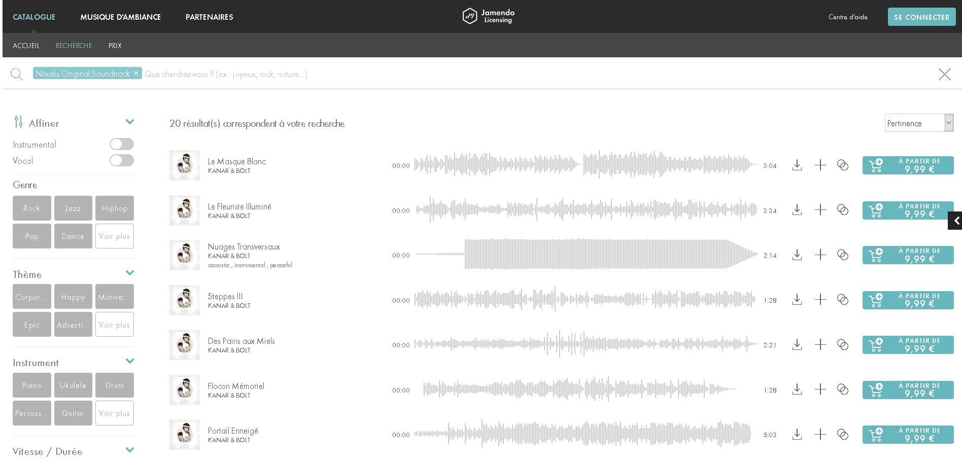Add Le Masque Blanc to a playlist
Image resolution: width=962 pixels, height=462 pixels.
point(820,165)
